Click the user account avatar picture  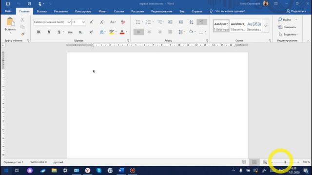(x=265, y=3)
